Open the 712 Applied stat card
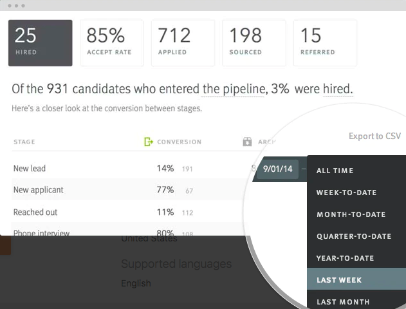 183,43
